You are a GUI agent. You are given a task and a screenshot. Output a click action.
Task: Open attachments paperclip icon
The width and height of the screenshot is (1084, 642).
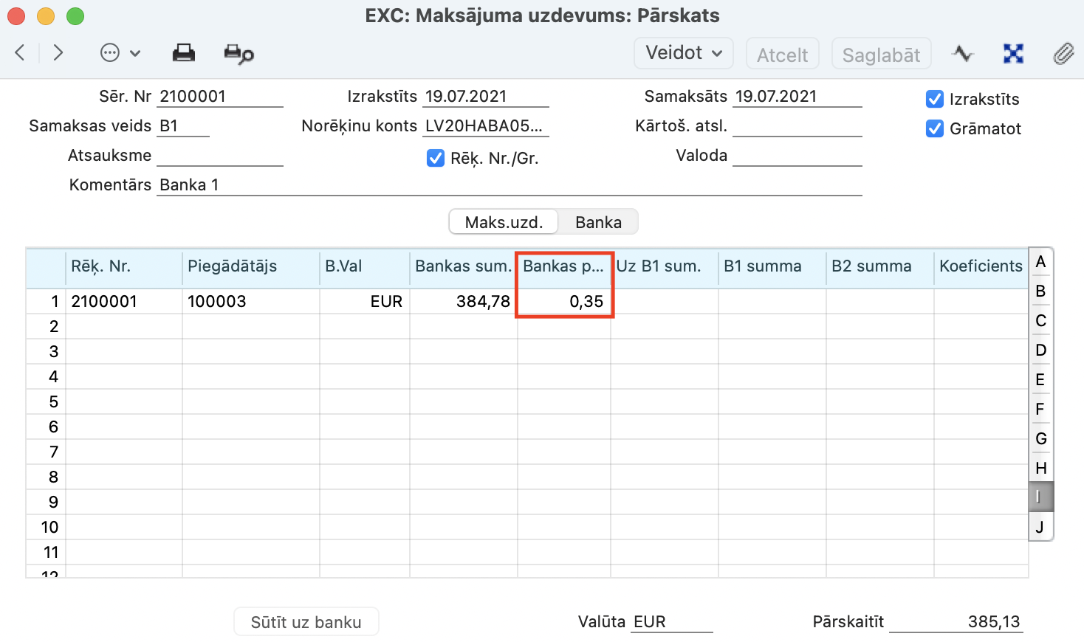click(1063, 54)
